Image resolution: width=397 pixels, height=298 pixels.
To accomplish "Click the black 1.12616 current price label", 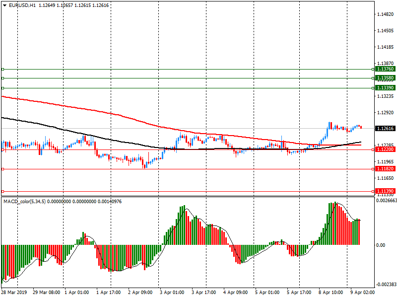I will coord(385,129).
